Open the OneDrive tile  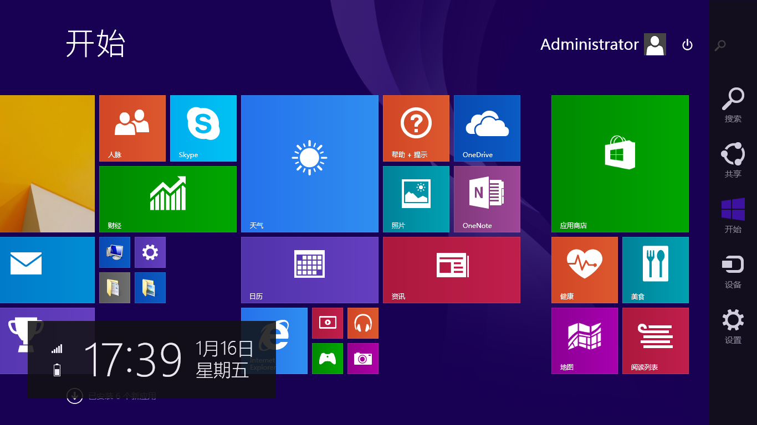point(487,128)
